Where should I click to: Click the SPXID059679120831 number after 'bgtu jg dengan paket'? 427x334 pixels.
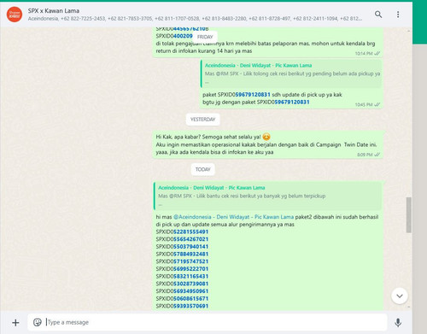pos(283,102)
